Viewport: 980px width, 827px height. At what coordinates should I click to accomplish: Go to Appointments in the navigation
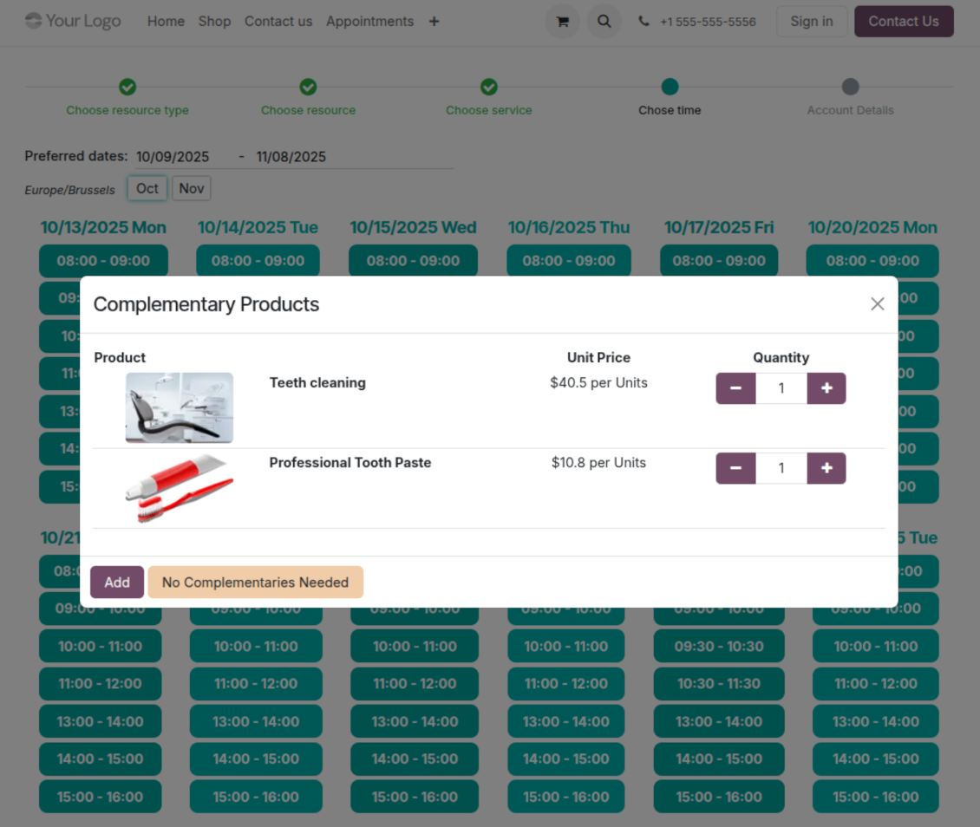(369, 22)
